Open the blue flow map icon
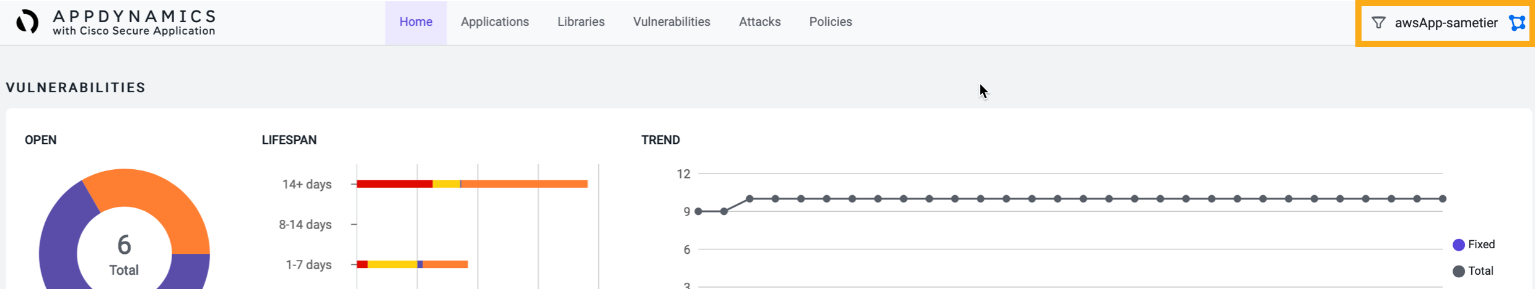The width and height of the screenshot is (1535, 289). click(1517, 23)
